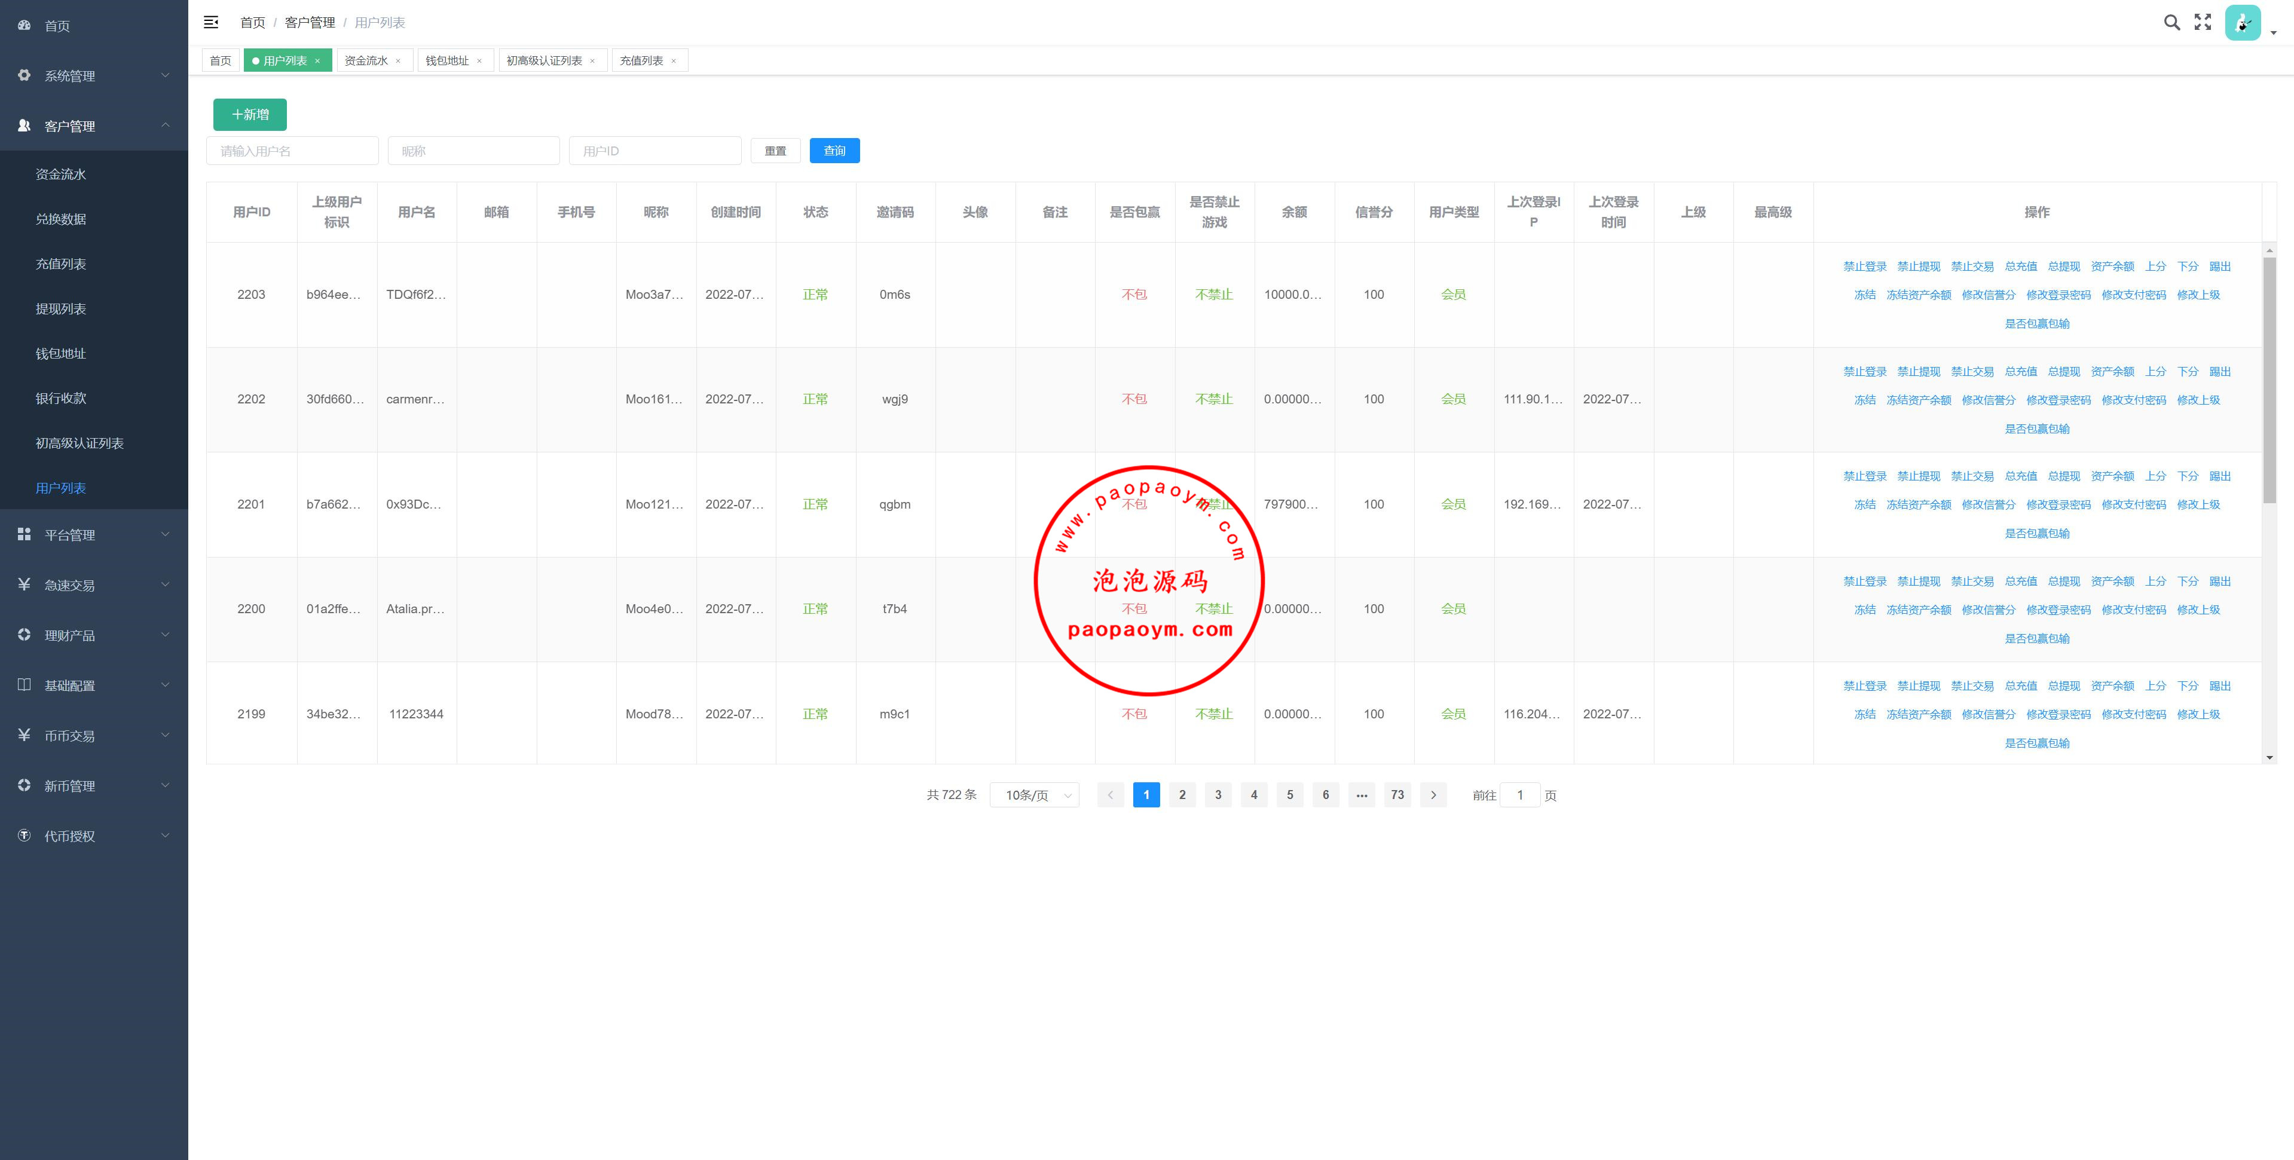Close the 充值列表 tab

point(673,62)
